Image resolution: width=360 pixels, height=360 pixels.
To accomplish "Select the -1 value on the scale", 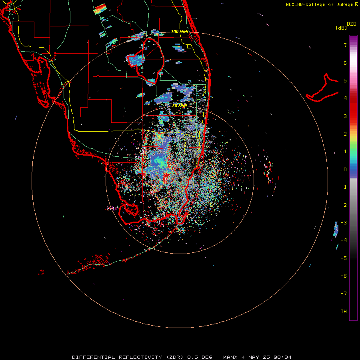I will (x=344, y=187).
